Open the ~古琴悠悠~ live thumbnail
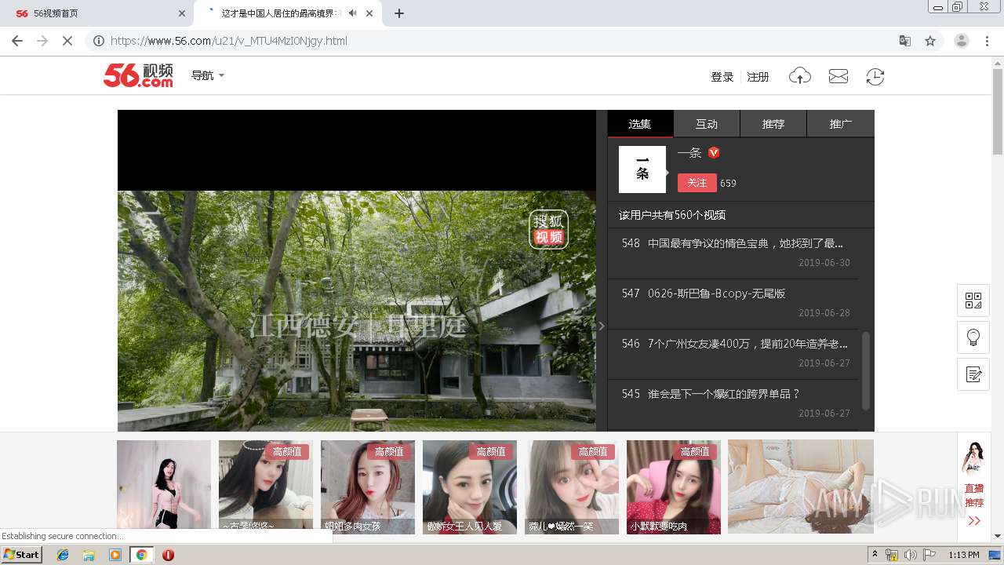 (x=266, y=487)
